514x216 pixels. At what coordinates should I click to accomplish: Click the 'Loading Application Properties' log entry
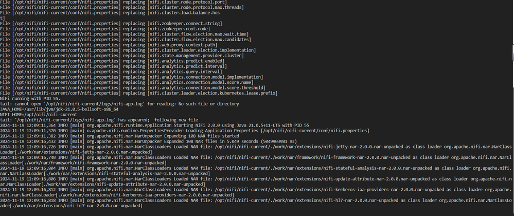185,131
